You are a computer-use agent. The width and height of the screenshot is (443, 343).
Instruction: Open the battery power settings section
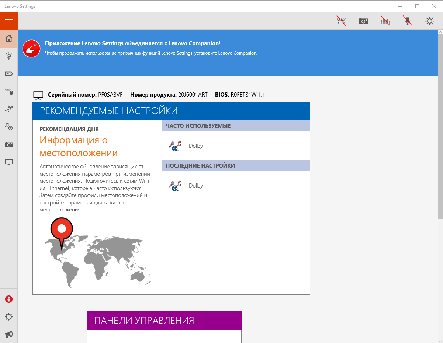pyautogui.click(x=9, y=74)
